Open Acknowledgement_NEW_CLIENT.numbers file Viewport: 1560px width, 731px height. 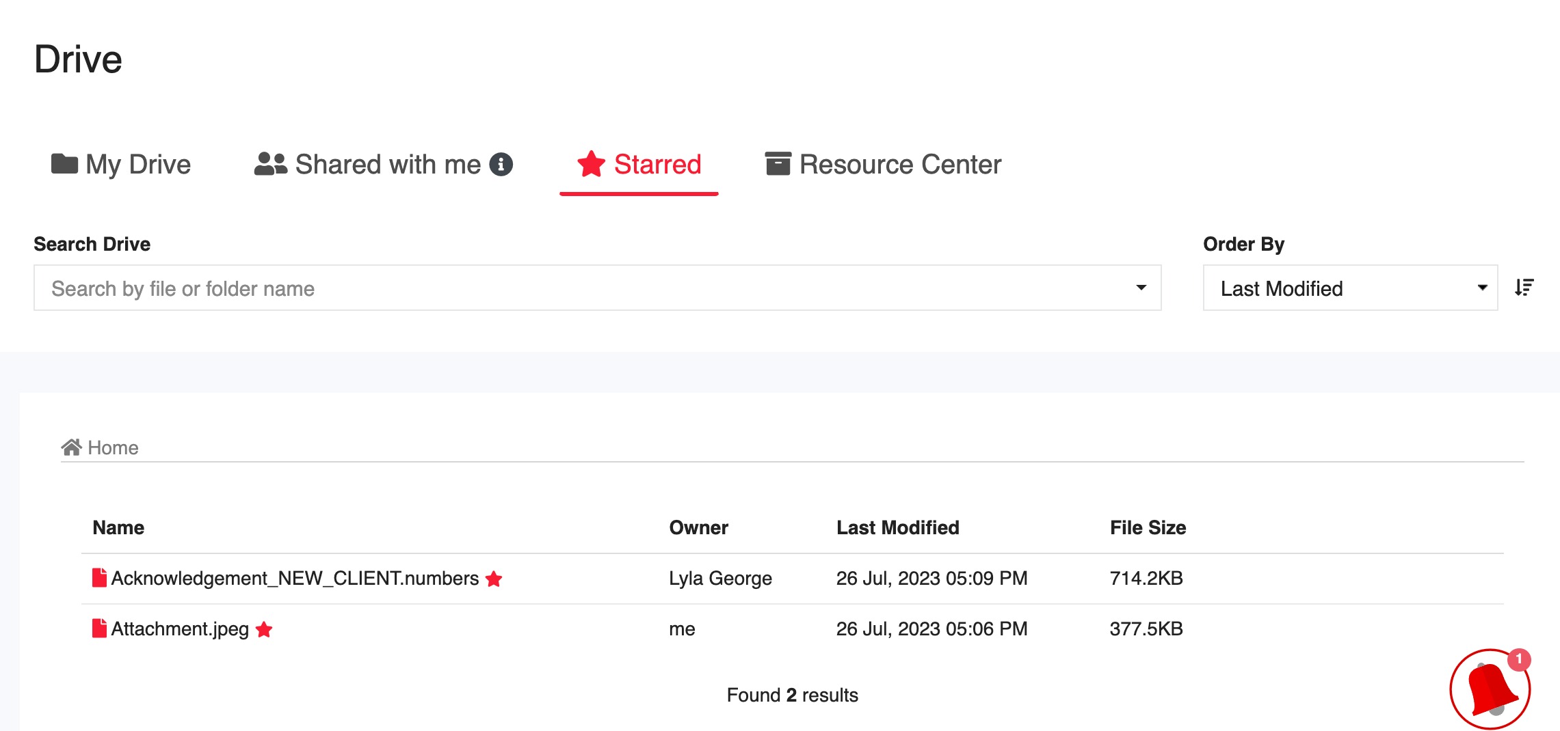tap(295, 579)
